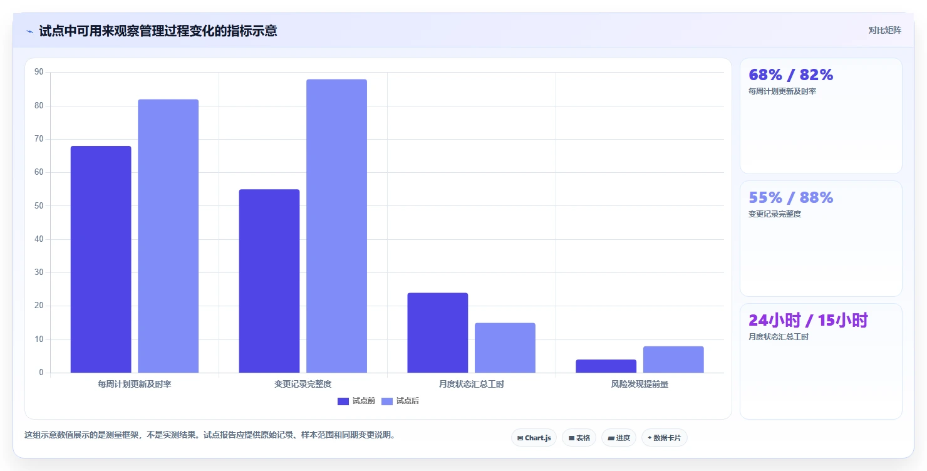Click 试点前 bar for 风险发现提前量
Screen dimensions: 927x471
pyautogui.click(x=606, y=366)
